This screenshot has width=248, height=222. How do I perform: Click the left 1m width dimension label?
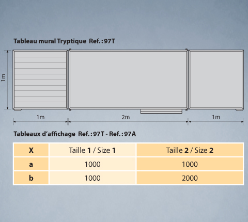click(40, 117)
